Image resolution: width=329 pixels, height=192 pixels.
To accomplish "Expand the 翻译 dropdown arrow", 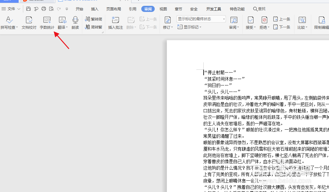I will click(x=67, y=27).
